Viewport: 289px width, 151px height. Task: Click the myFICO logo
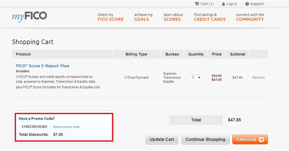[x=29, y=17]
